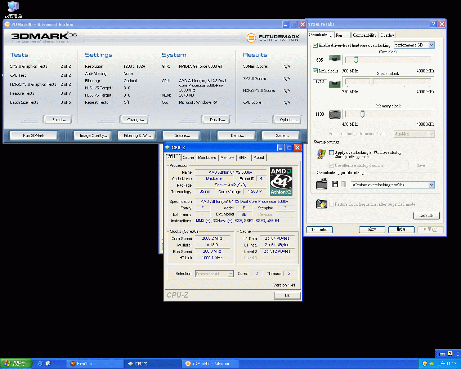Toggle Use alternate startup daemon checkbox
This screenshot has width=461, height=369.
click(x=331, y=165)
